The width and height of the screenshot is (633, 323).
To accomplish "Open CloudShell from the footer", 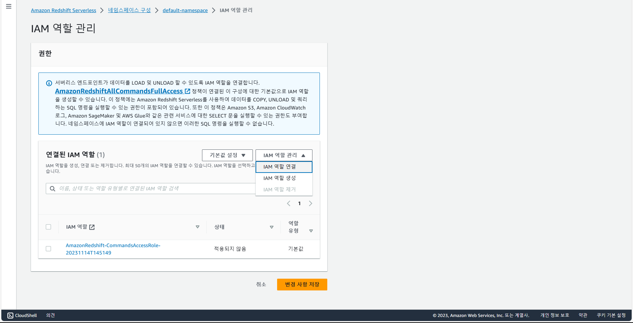I will pyautogui.click(x=22, y=315).
